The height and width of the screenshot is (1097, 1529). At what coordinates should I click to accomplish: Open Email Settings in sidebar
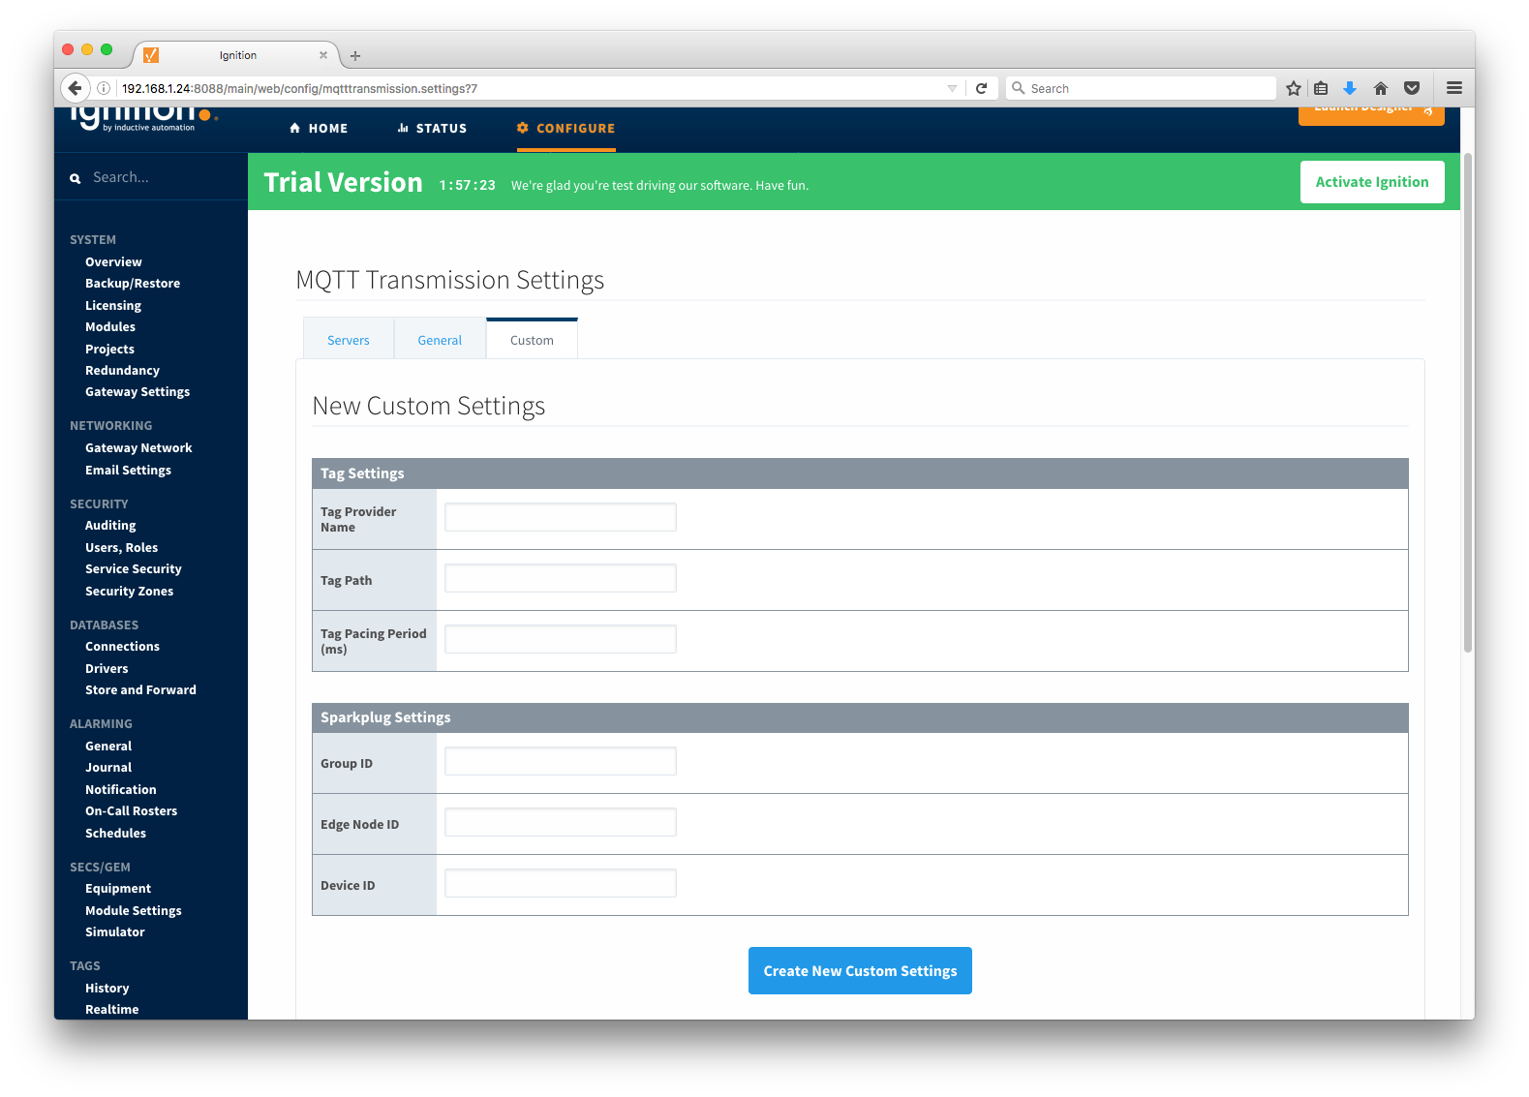(x=128, y=470)
